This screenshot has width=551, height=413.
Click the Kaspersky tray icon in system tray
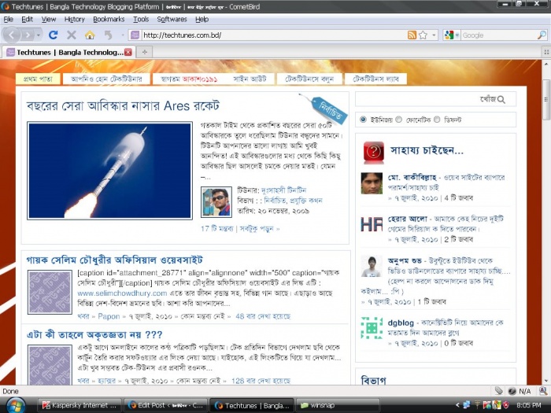pyautogui.click(x=486, y=405)
